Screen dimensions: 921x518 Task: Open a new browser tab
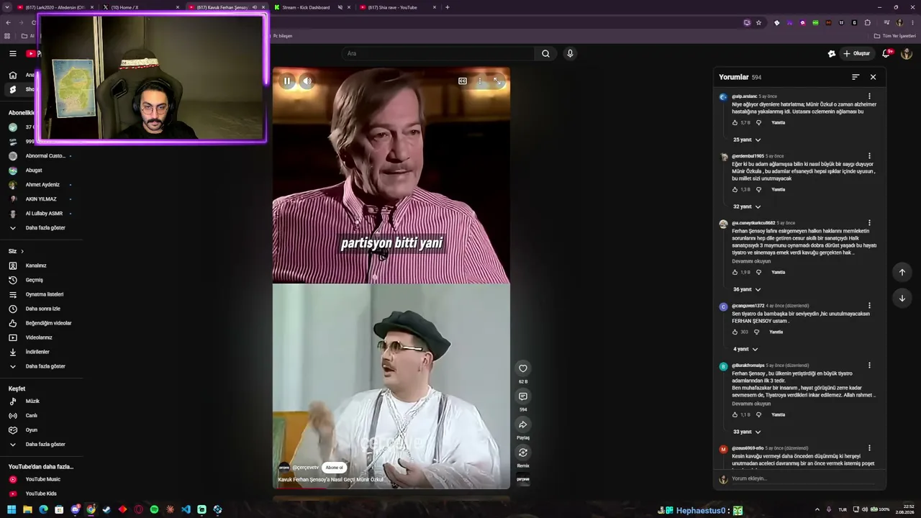click(x=448, y=7)
